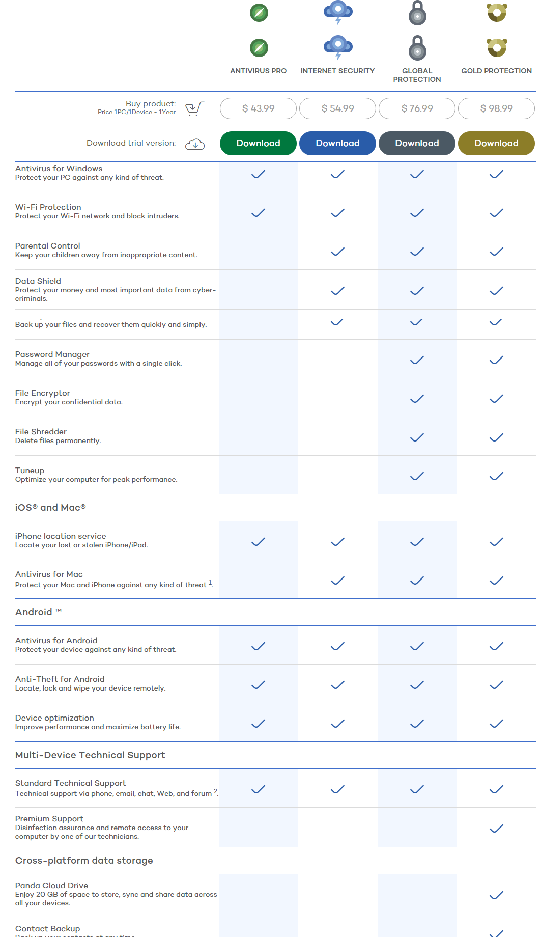Click the Password Manager feature title
The height and width of the screenshot is (937, 542).
[52, 354]
